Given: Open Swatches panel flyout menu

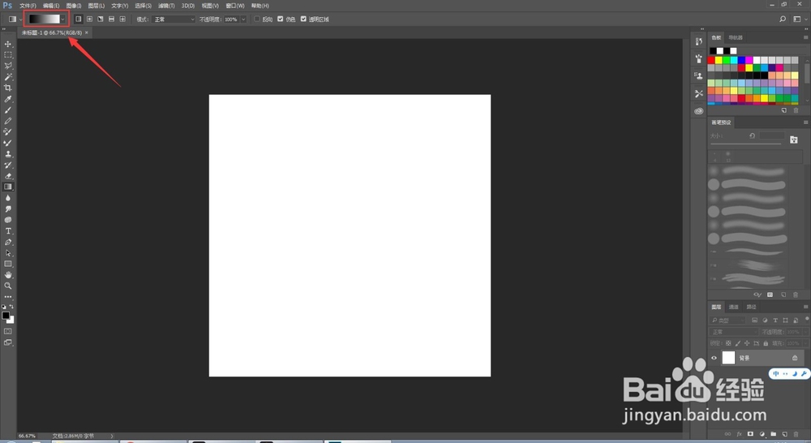Looking at the screenshot, I should click(x=805, y=37).
